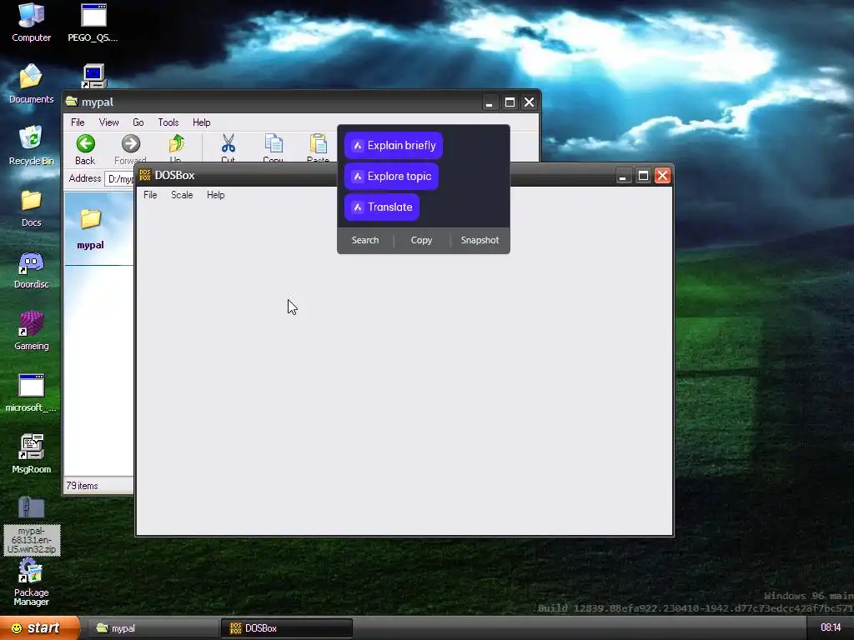Click the DOSBox title bar icon
Image resolution: width=854 pixels, height=640 pixels.
[145, 175]
